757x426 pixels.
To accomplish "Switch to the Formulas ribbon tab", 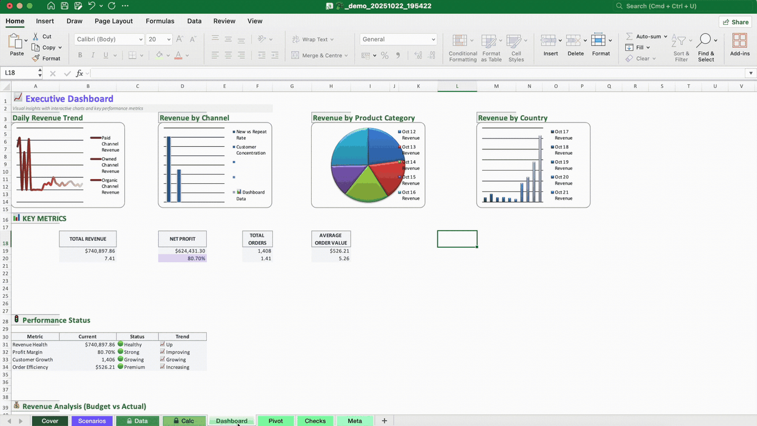I will pos(160,21).
